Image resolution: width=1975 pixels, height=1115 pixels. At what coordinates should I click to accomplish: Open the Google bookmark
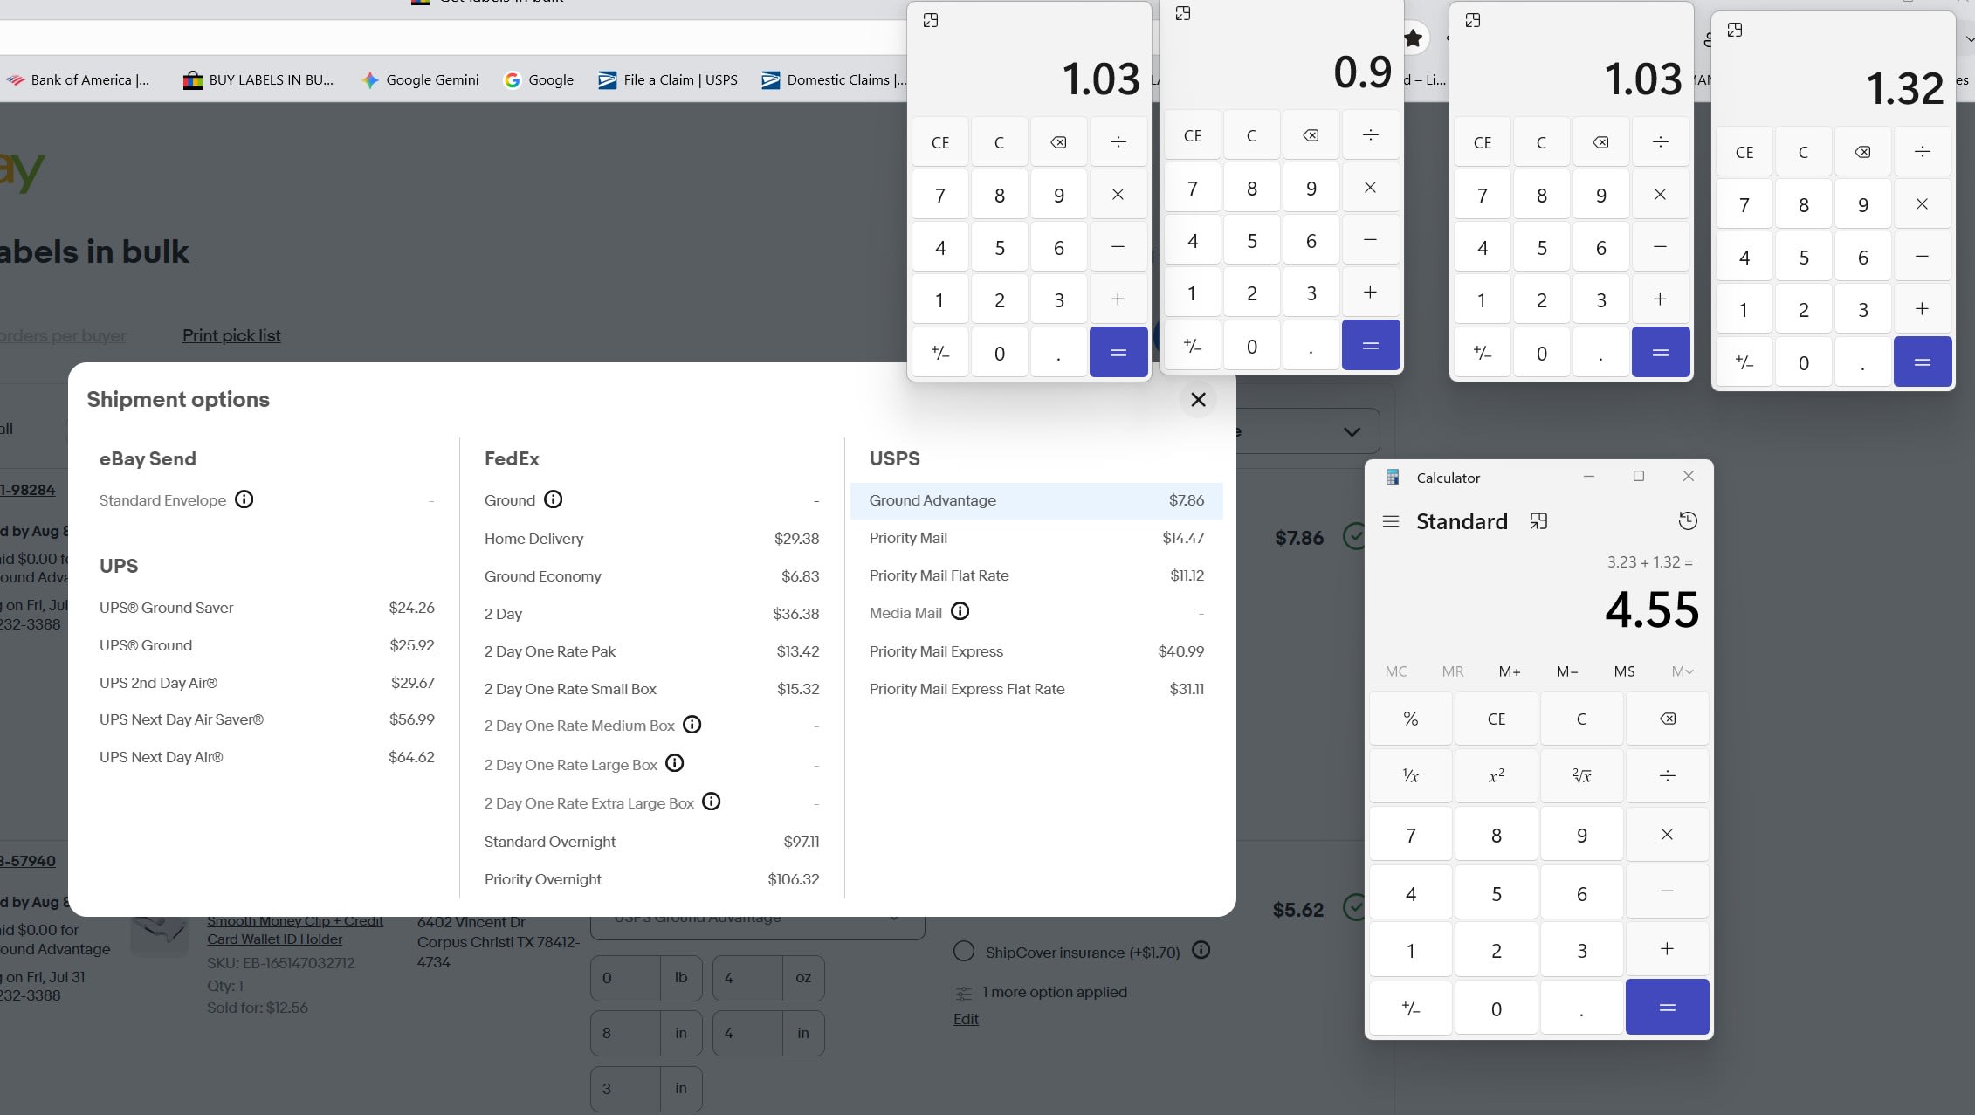[539, 79]
